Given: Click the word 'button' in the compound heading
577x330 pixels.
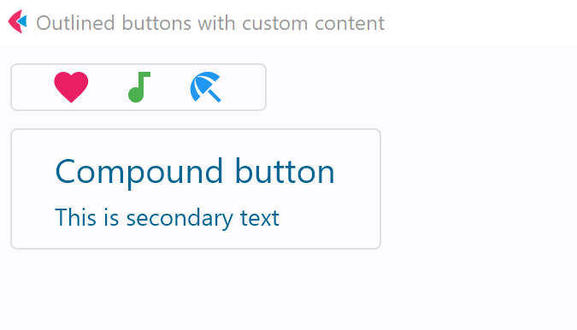Looking at the screenshot, I should tap(285, 171).
